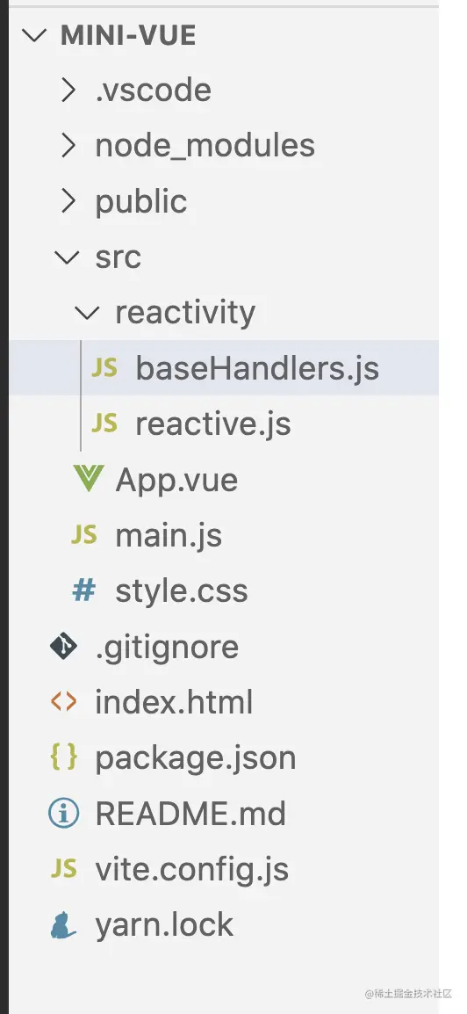The height and width of the screenshot is (1014, 467).
Task: Click the git diamond icon for .gitignore
Action: (x=63, y=646)
